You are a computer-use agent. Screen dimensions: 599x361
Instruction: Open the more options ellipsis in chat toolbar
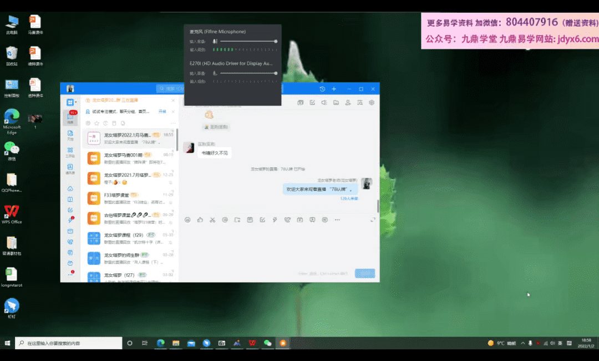point(337,220)
